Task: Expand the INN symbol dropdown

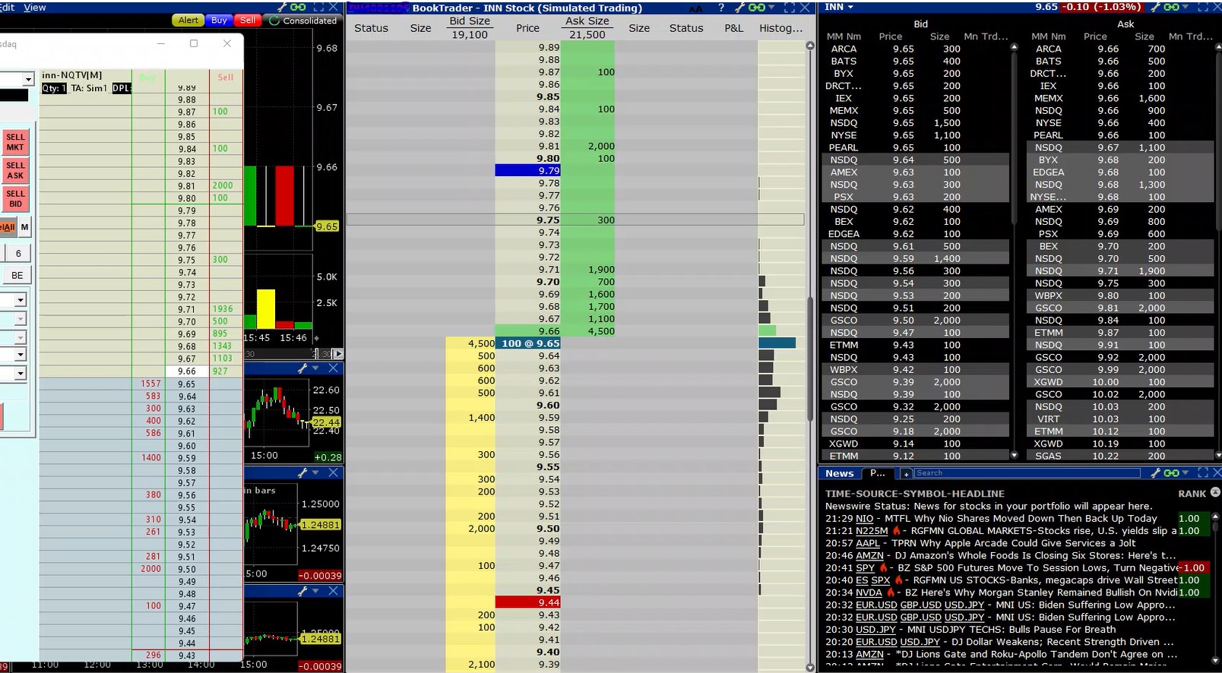Action: tap(850, 7)
